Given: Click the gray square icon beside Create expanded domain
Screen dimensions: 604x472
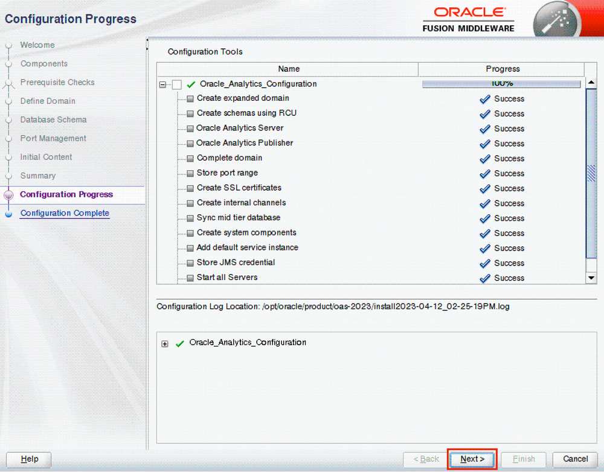Looking at the screenshot, I should pos(190,99).
